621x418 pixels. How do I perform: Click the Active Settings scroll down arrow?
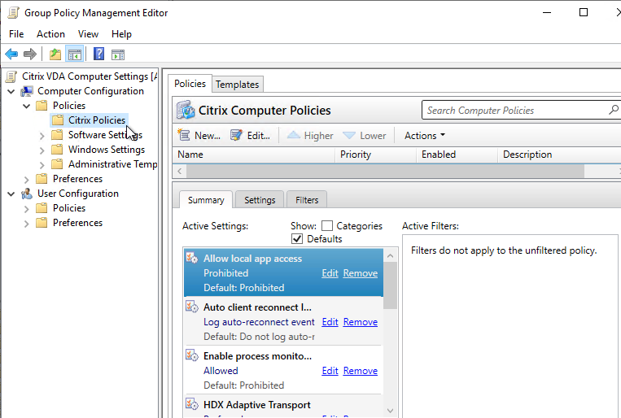pyautogui.click(x=390, y=411)
